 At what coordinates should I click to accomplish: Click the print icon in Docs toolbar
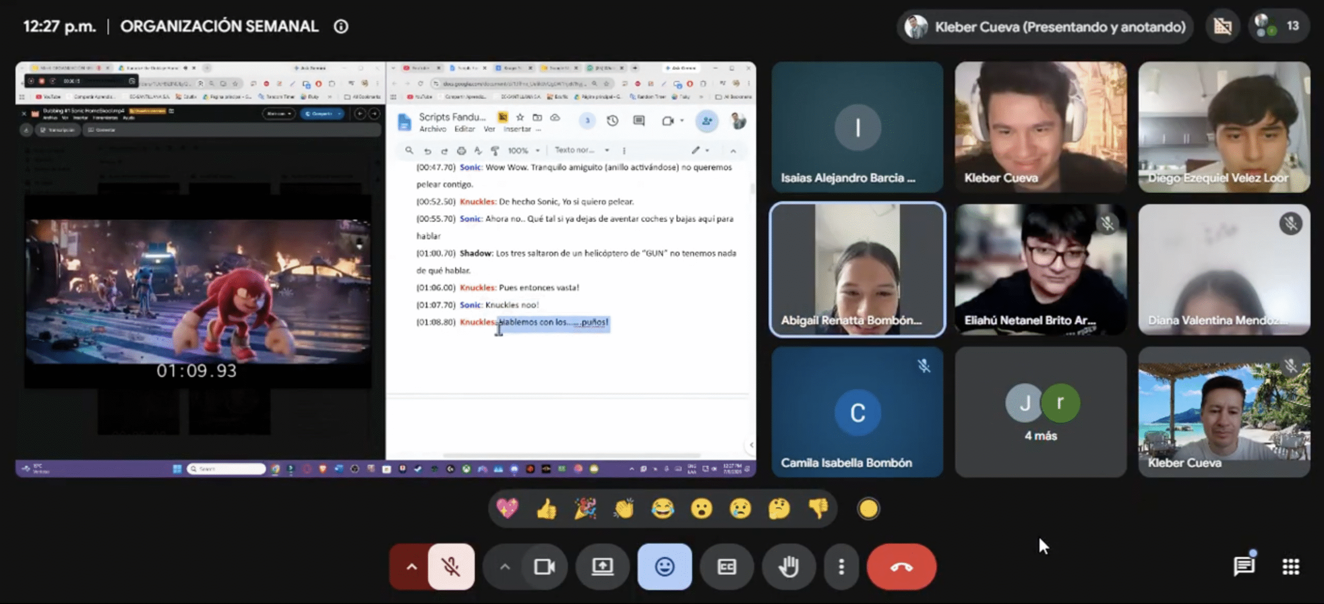[461, 150]
